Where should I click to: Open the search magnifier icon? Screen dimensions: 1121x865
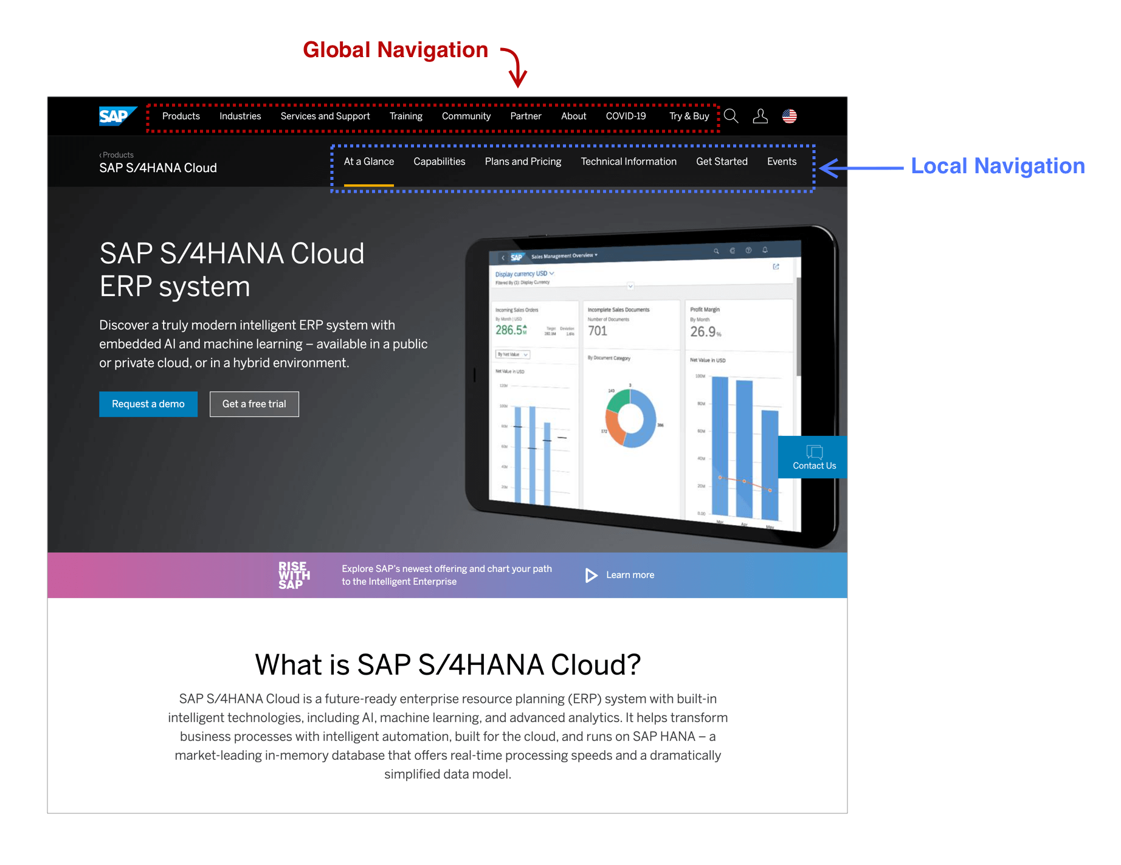tap(731, 116)
